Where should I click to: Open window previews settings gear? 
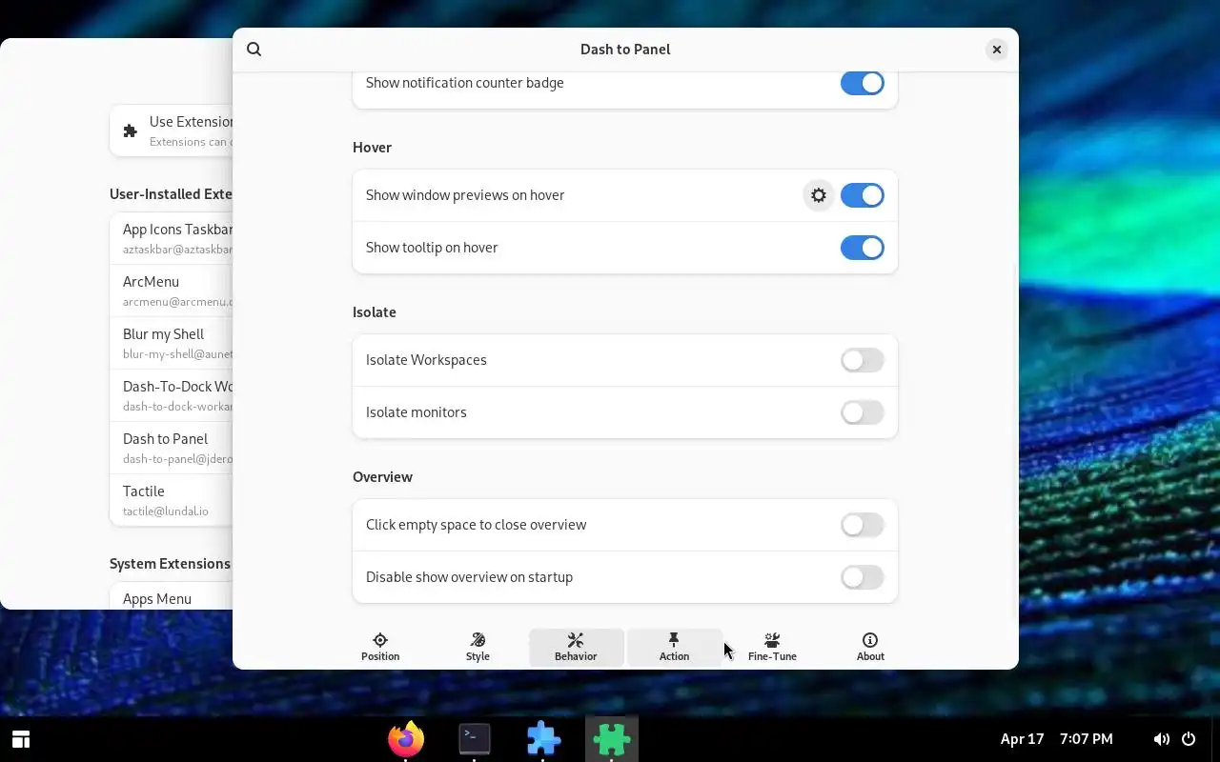819,195
